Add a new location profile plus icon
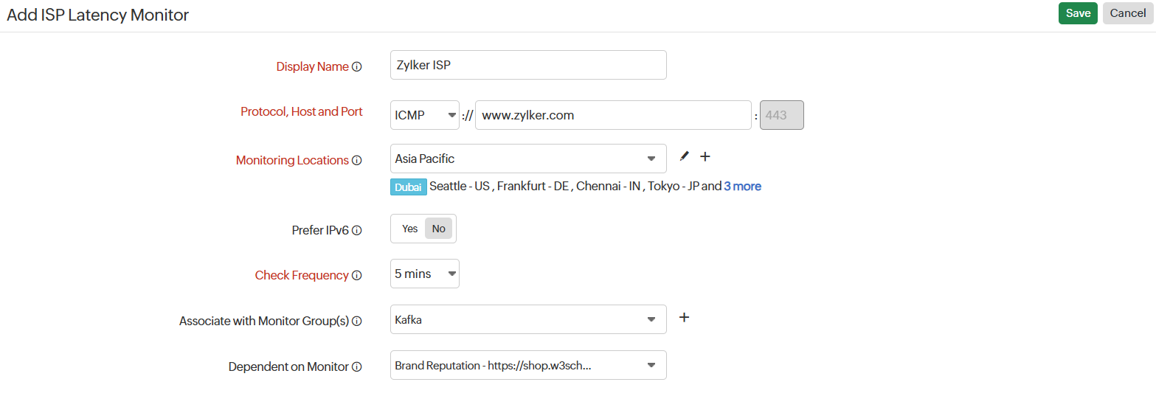Screen dimensions: 1156x396 click(705, 156)
